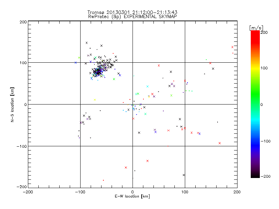This screenshot has width=279, height=209.
Task: Click the red diamond marker near bottom at -200 km
Action: pos(103,180)
